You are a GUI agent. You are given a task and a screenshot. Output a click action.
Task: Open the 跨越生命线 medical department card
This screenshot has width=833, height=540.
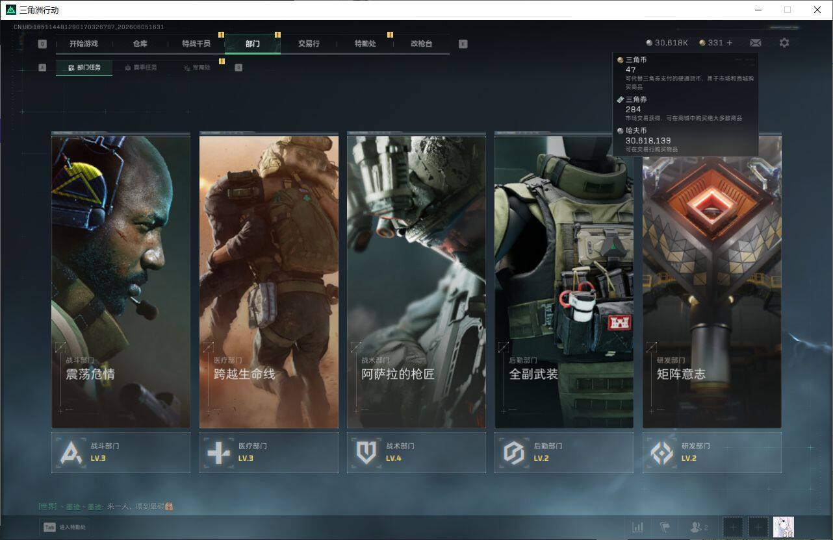click(269, 280)
